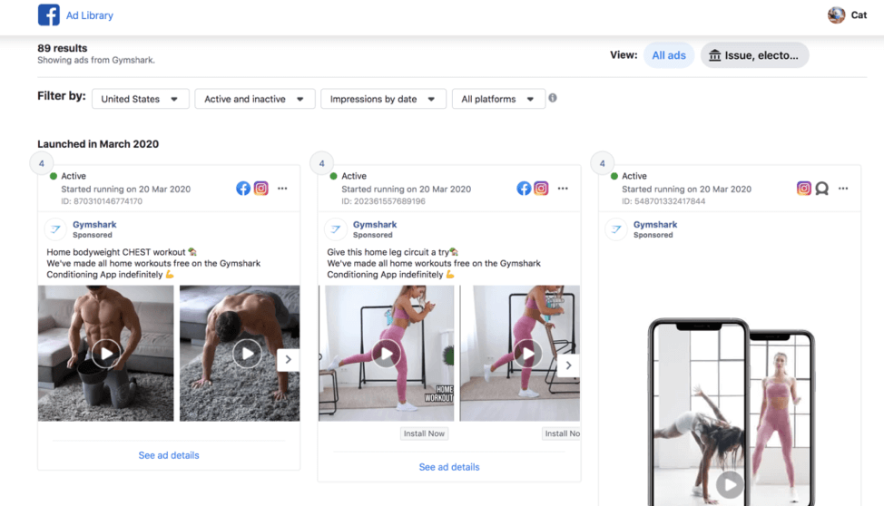Viewport: 884px width, 506px height.
Task: Switch to the Issue, electoral ads view
Action: [754, 55]
